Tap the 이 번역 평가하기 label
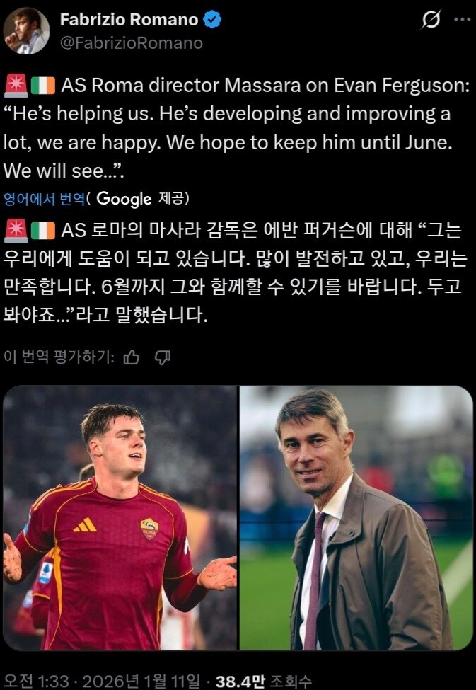The height and width of the screenshot is (690, 476). pyautogui.click(x=59, y=357)
